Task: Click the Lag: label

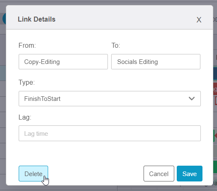Action: [25, 118]
